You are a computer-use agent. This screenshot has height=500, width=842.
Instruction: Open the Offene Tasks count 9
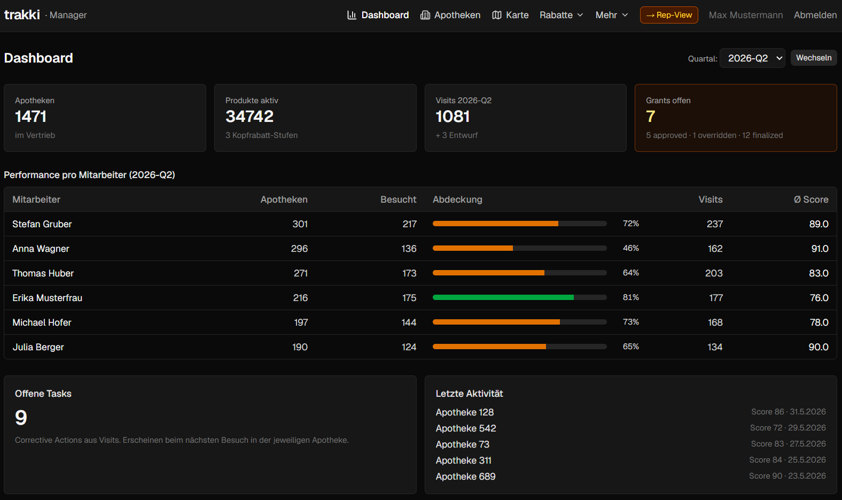(21, 418)
